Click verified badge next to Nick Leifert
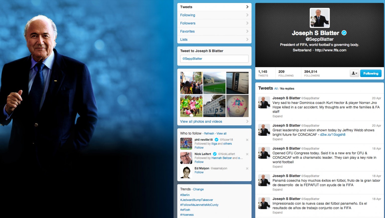This screenshot has height=218, width=385. click(x=215, y=154)
